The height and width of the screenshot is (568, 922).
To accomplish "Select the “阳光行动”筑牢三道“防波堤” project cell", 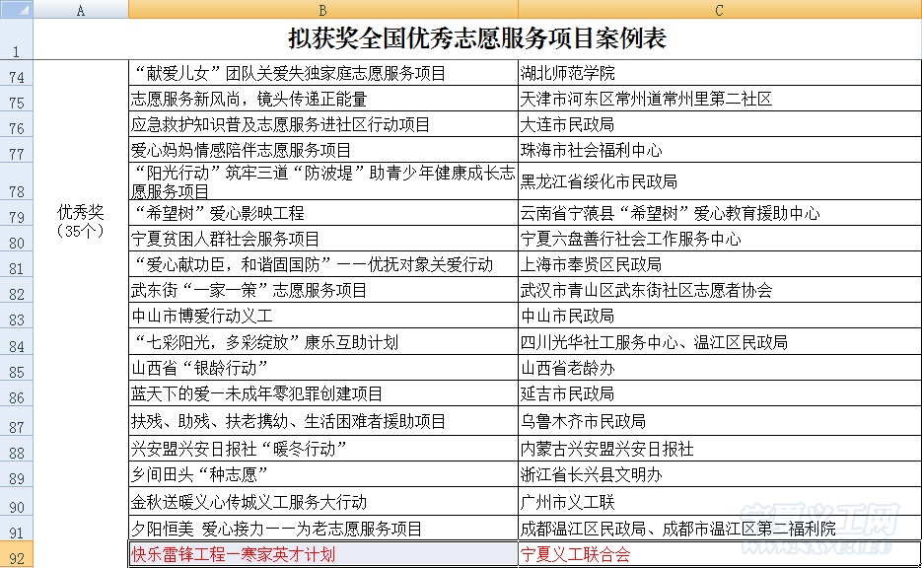I will (x=322, y=181).
